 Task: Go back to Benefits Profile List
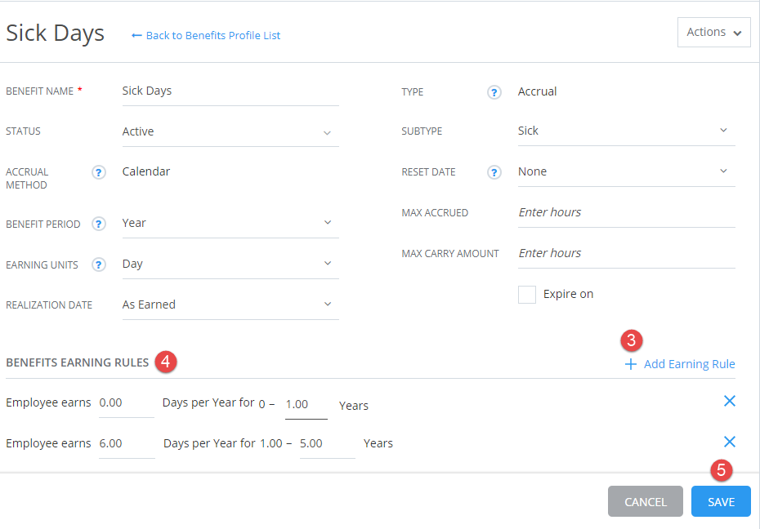[x=212, y=35]
